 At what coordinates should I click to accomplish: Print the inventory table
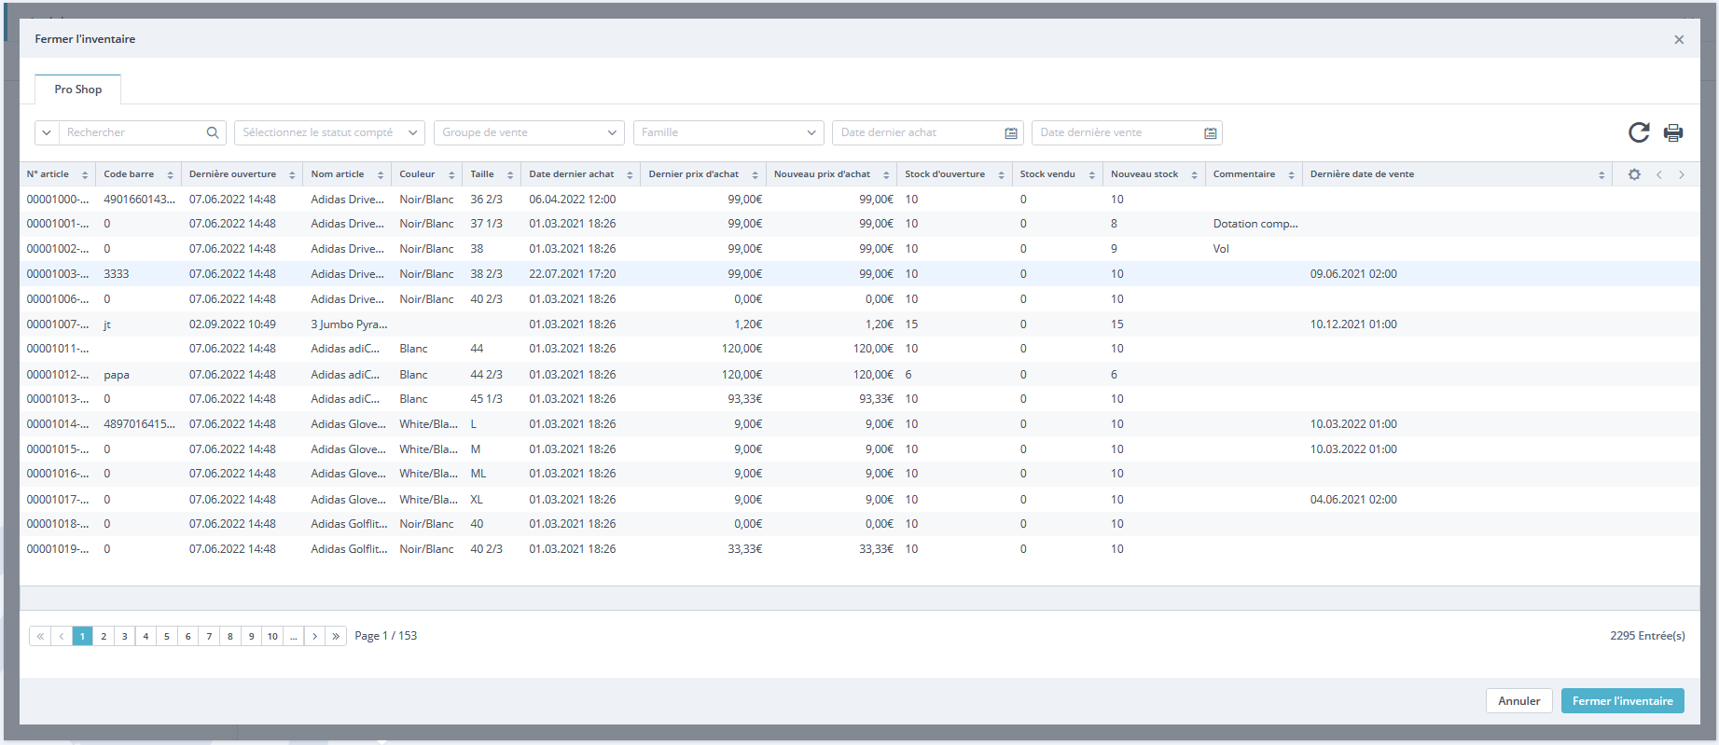(1673, 132)
